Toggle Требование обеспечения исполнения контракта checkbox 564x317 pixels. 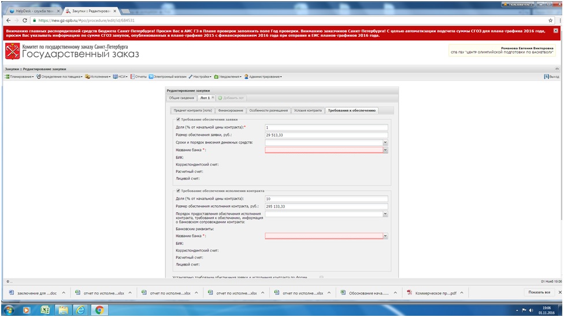tap(177, 191)
